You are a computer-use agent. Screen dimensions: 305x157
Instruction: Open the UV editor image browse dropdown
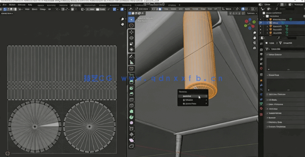coord(83,9)
